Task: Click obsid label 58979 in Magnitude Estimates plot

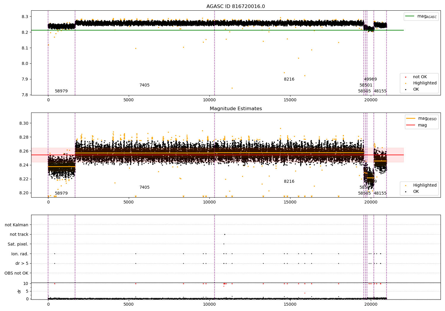Action: pyautogui.click(x=61, y=193)
